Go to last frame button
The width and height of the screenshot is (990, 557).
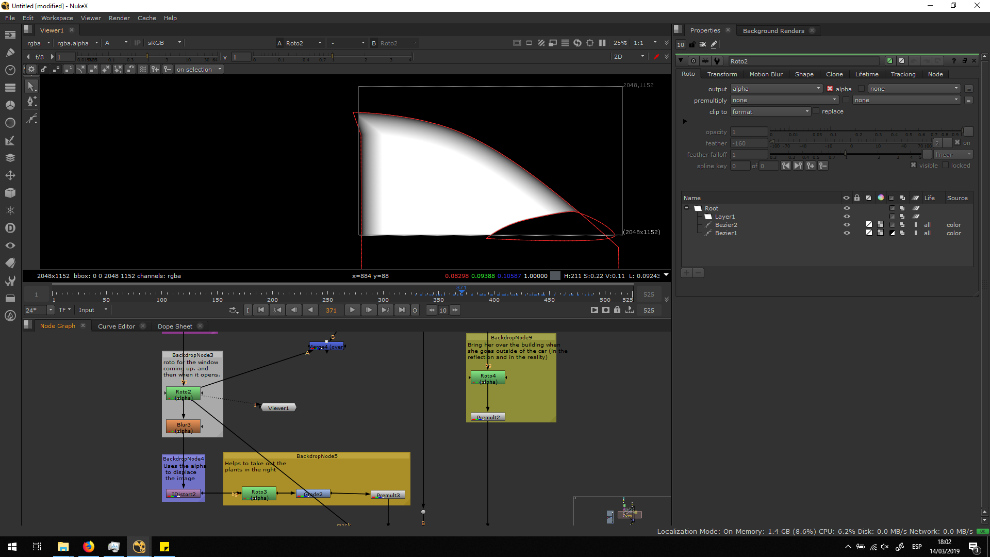pos(402,310)
